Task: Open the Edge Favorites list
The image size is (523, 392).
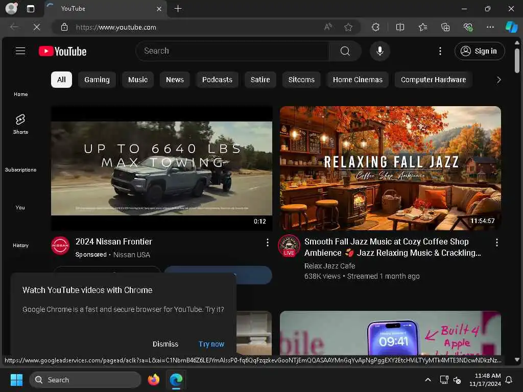Action: (x=423, y=27)
